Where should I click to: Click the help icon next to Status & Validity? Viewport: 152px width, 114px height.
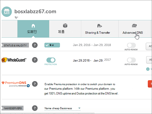[35, 45]
